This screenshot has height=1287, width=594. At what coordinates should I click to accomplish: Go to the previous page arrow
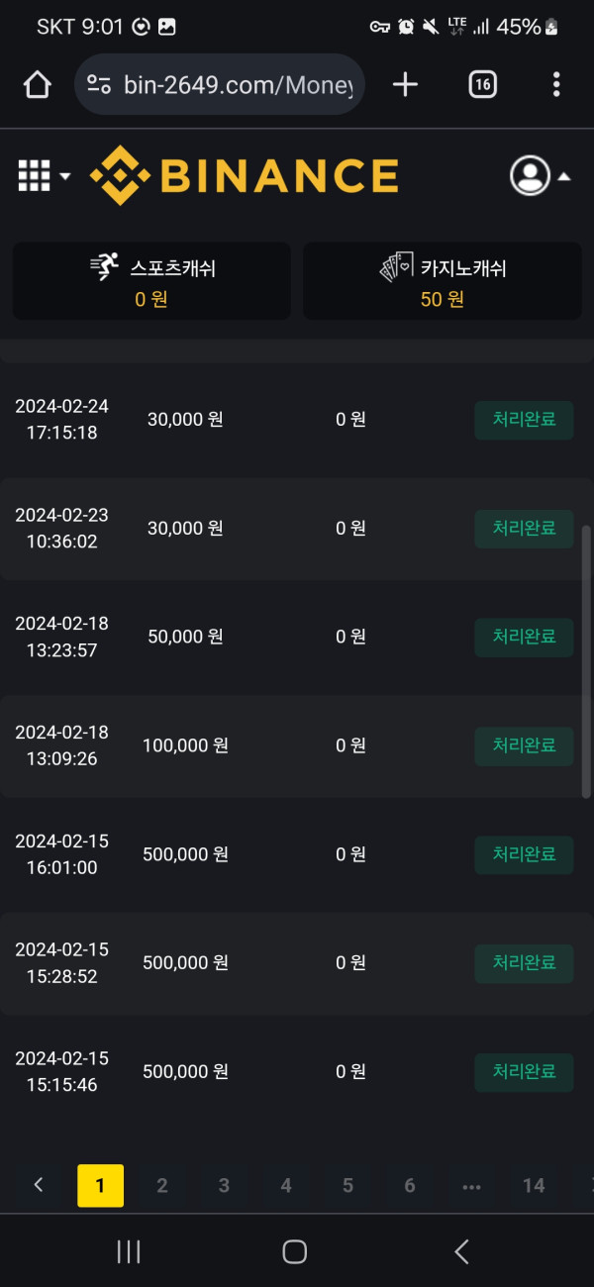39,1185
